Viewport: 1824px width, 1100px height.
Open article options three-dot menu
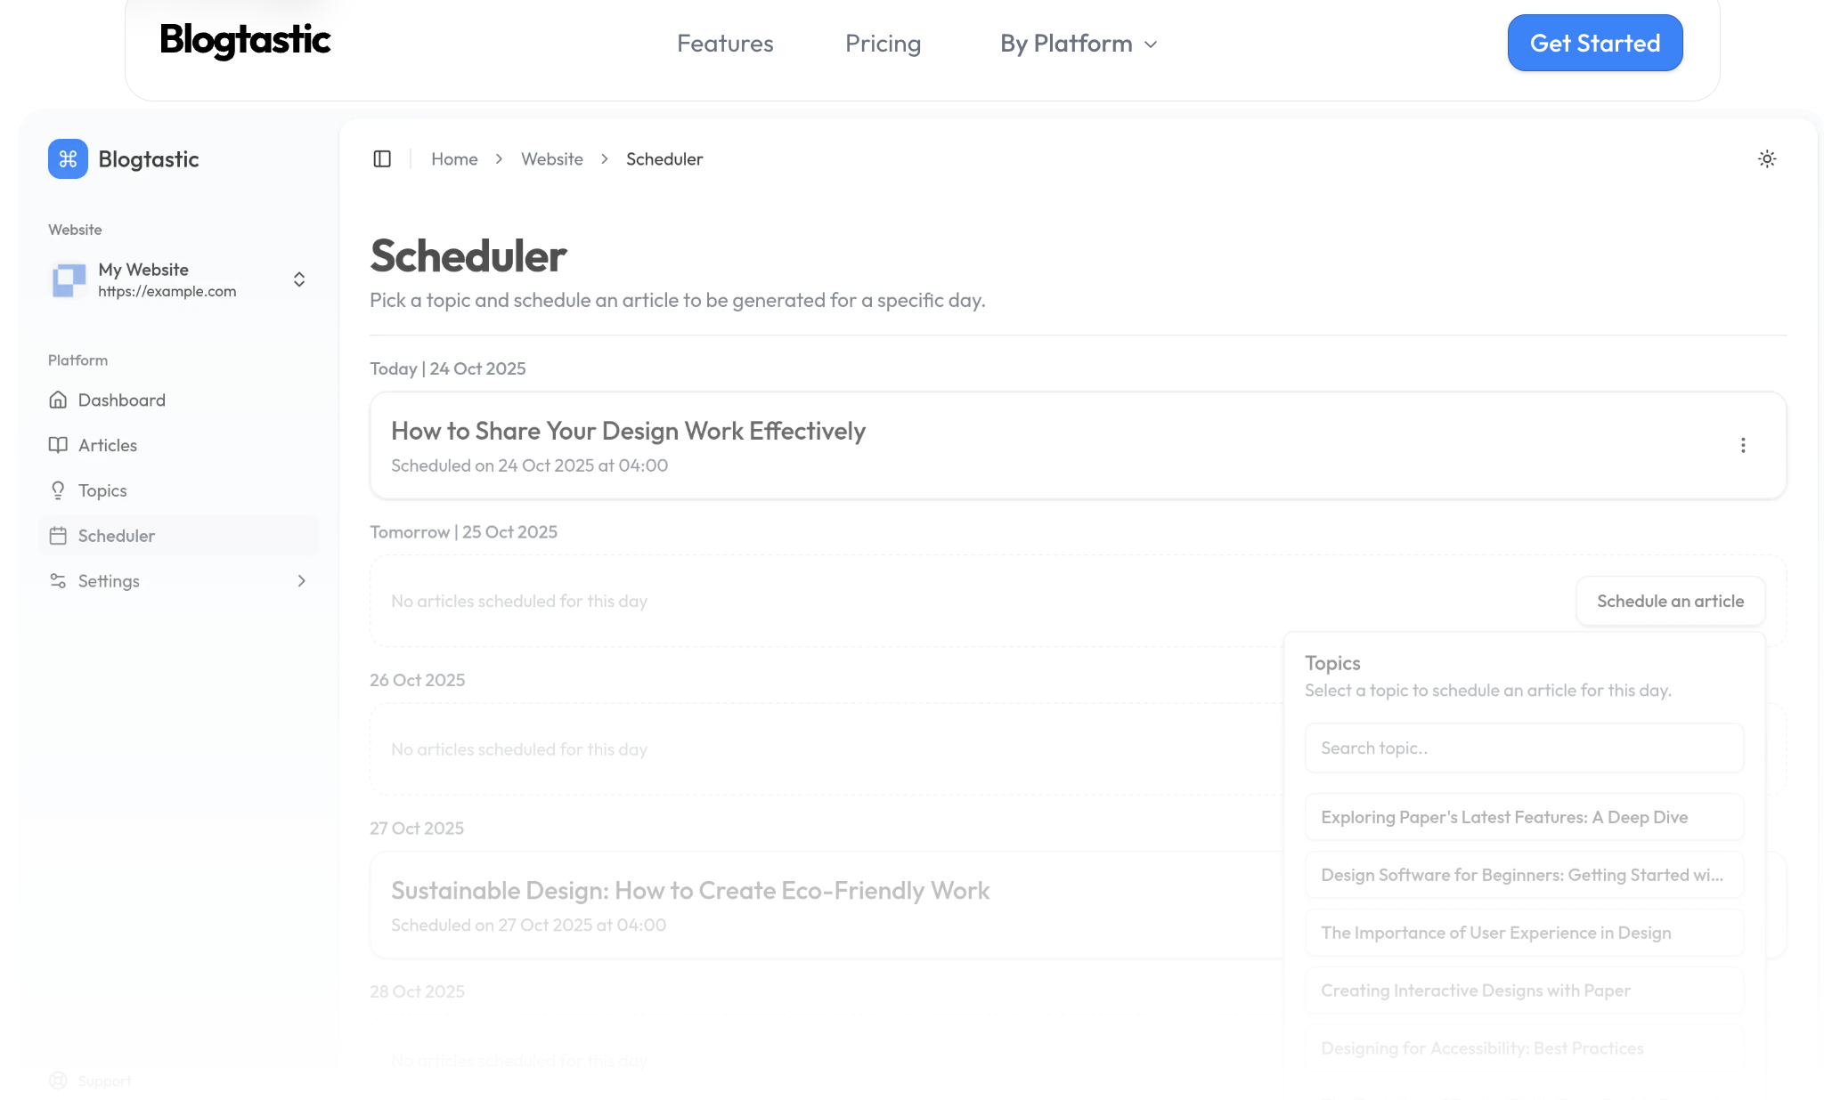coord(1743,446)
